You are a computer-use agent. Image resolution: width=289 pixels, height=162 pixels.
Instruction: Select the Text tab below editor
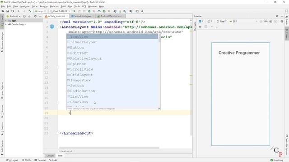(x=60, y=156)
